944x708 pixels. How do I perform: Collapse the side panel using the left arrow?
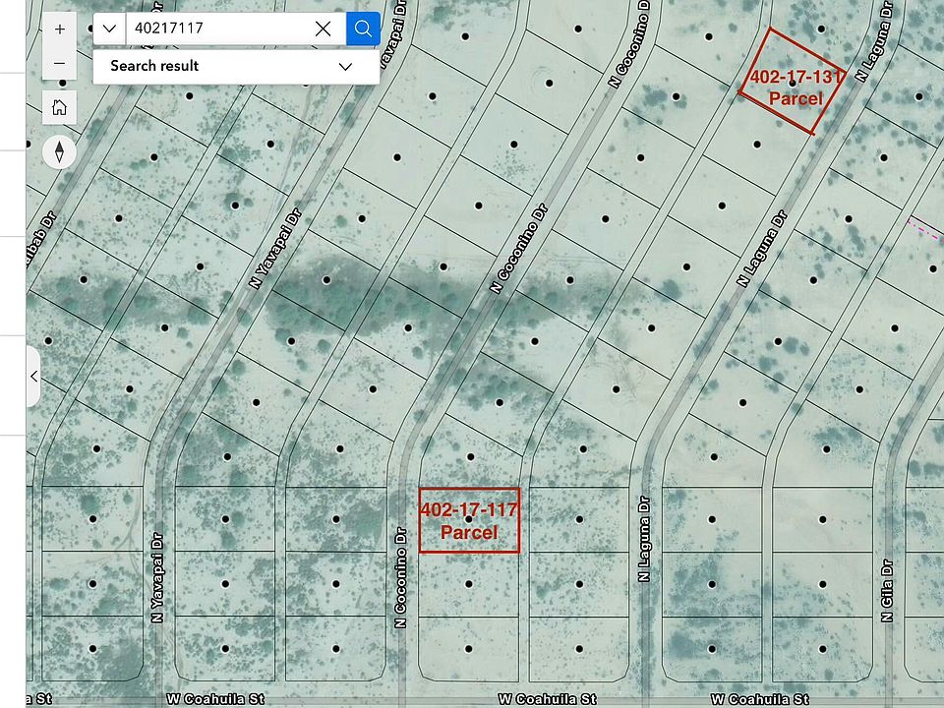coord(33,377)
